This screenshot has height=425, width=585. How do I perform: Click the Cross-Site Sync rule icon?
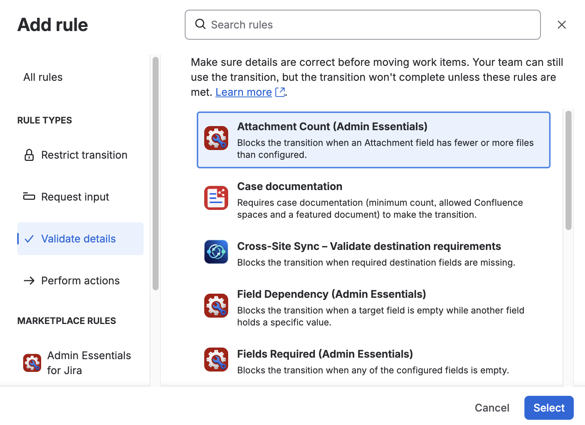pos(216,252)
